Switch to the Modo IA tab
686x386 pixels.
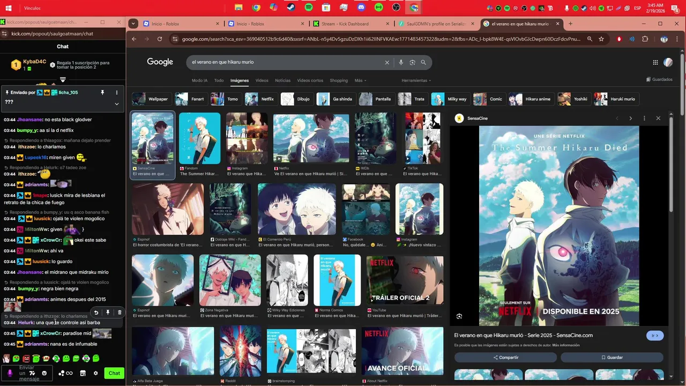pos(199,80)
